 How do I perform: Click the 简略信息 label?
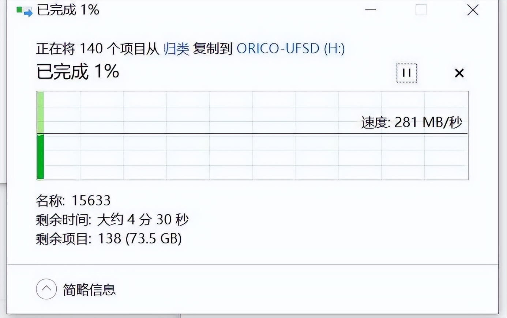89,290
